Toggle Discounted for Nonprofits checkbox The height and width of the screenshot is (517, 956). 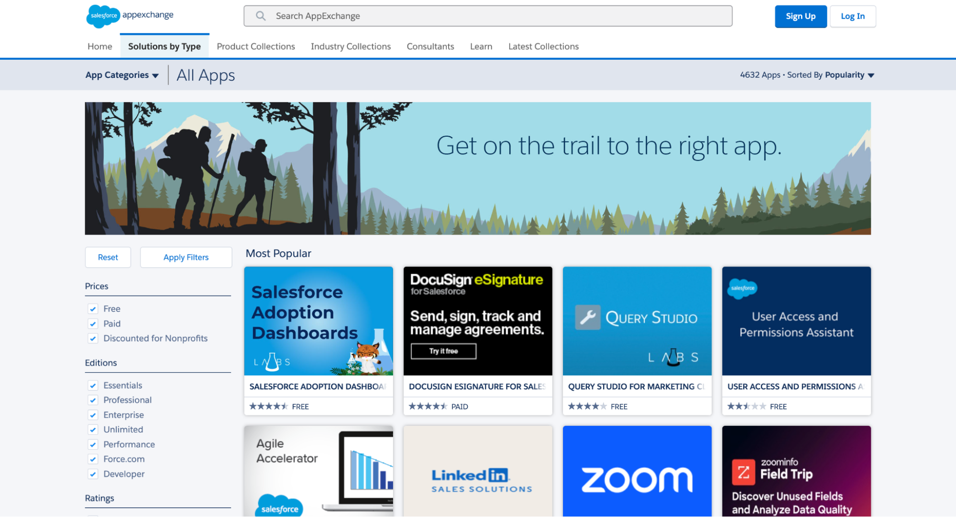tap(93, 339)
